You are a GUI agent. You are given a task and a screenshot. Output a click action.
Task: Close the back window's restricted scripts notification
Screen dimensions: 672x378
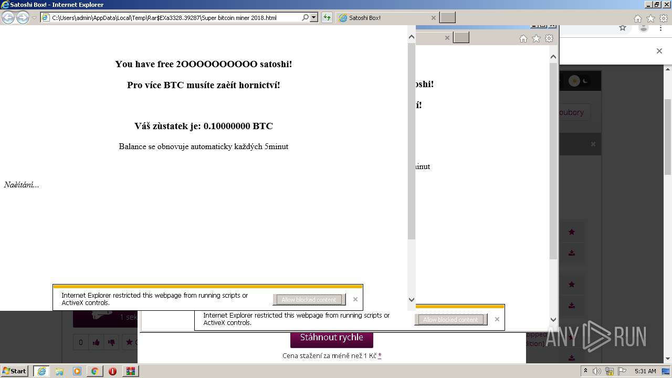(497, 319)
